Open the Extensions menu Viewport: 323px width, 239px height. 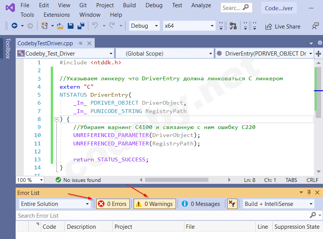(57, 15)
